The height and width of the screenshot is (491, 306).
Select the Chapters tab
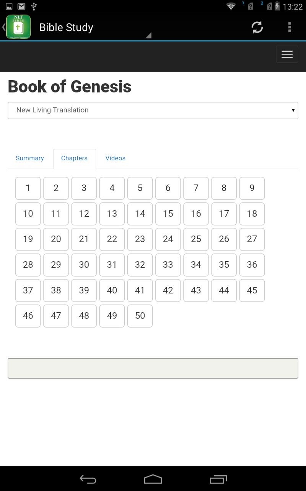(74, 158)
